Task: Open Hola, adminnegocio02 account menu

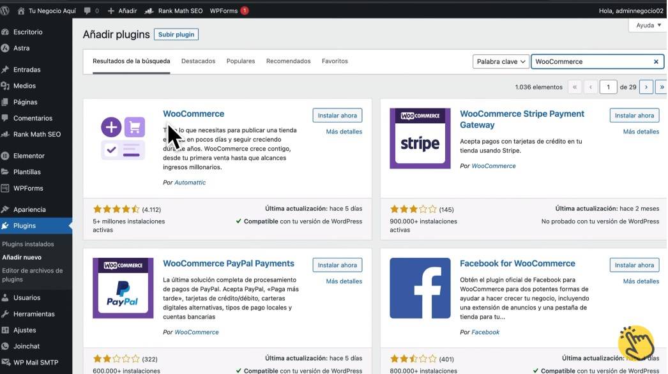Action: [631, 11]
